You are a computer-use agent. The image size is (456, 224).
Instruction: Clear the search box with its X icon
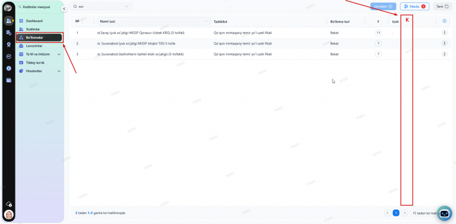(x=126, y=6)
